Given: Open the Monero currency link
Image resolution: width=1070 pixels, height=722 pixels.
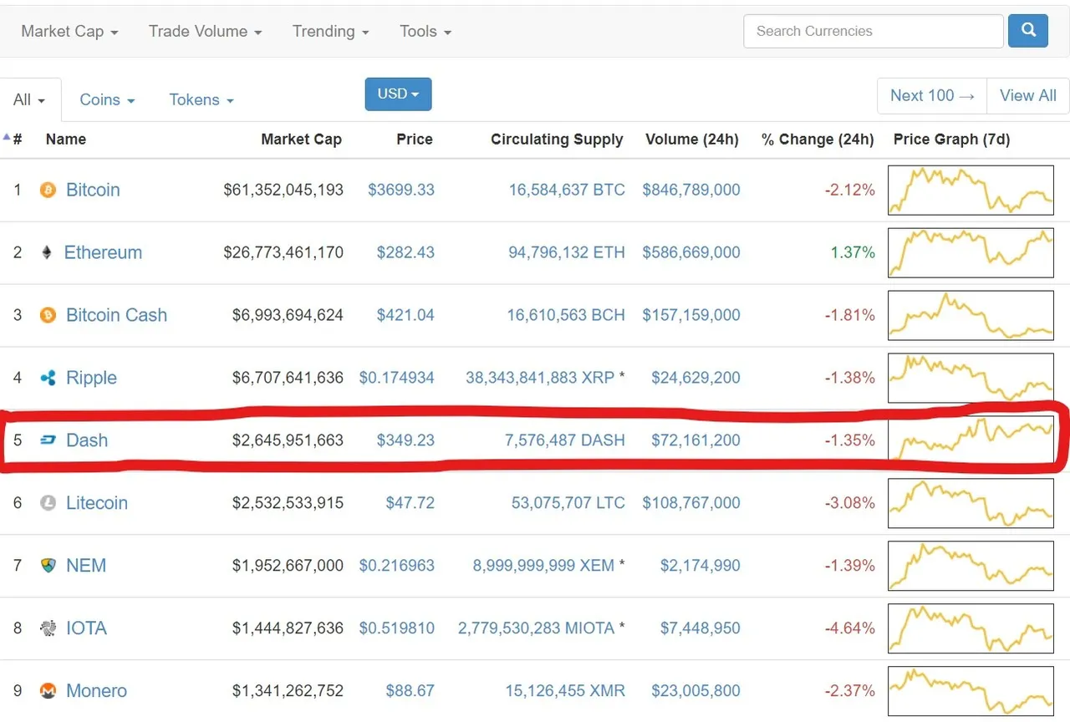Looking at the screenshot, I should pos(96,691).
